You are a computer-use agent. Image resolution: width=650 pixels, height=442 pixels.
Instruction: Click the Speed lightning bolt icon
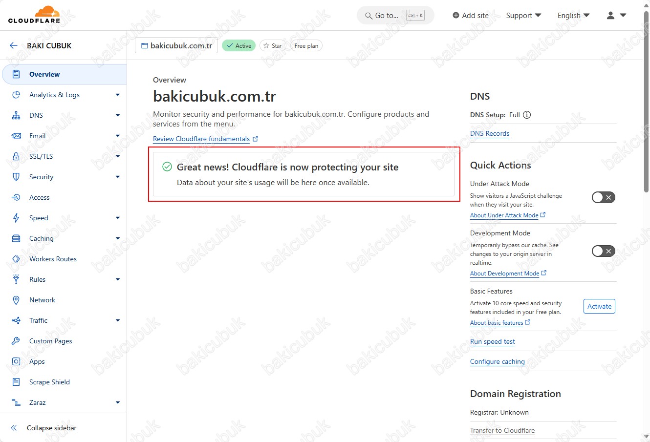point(16,218)
